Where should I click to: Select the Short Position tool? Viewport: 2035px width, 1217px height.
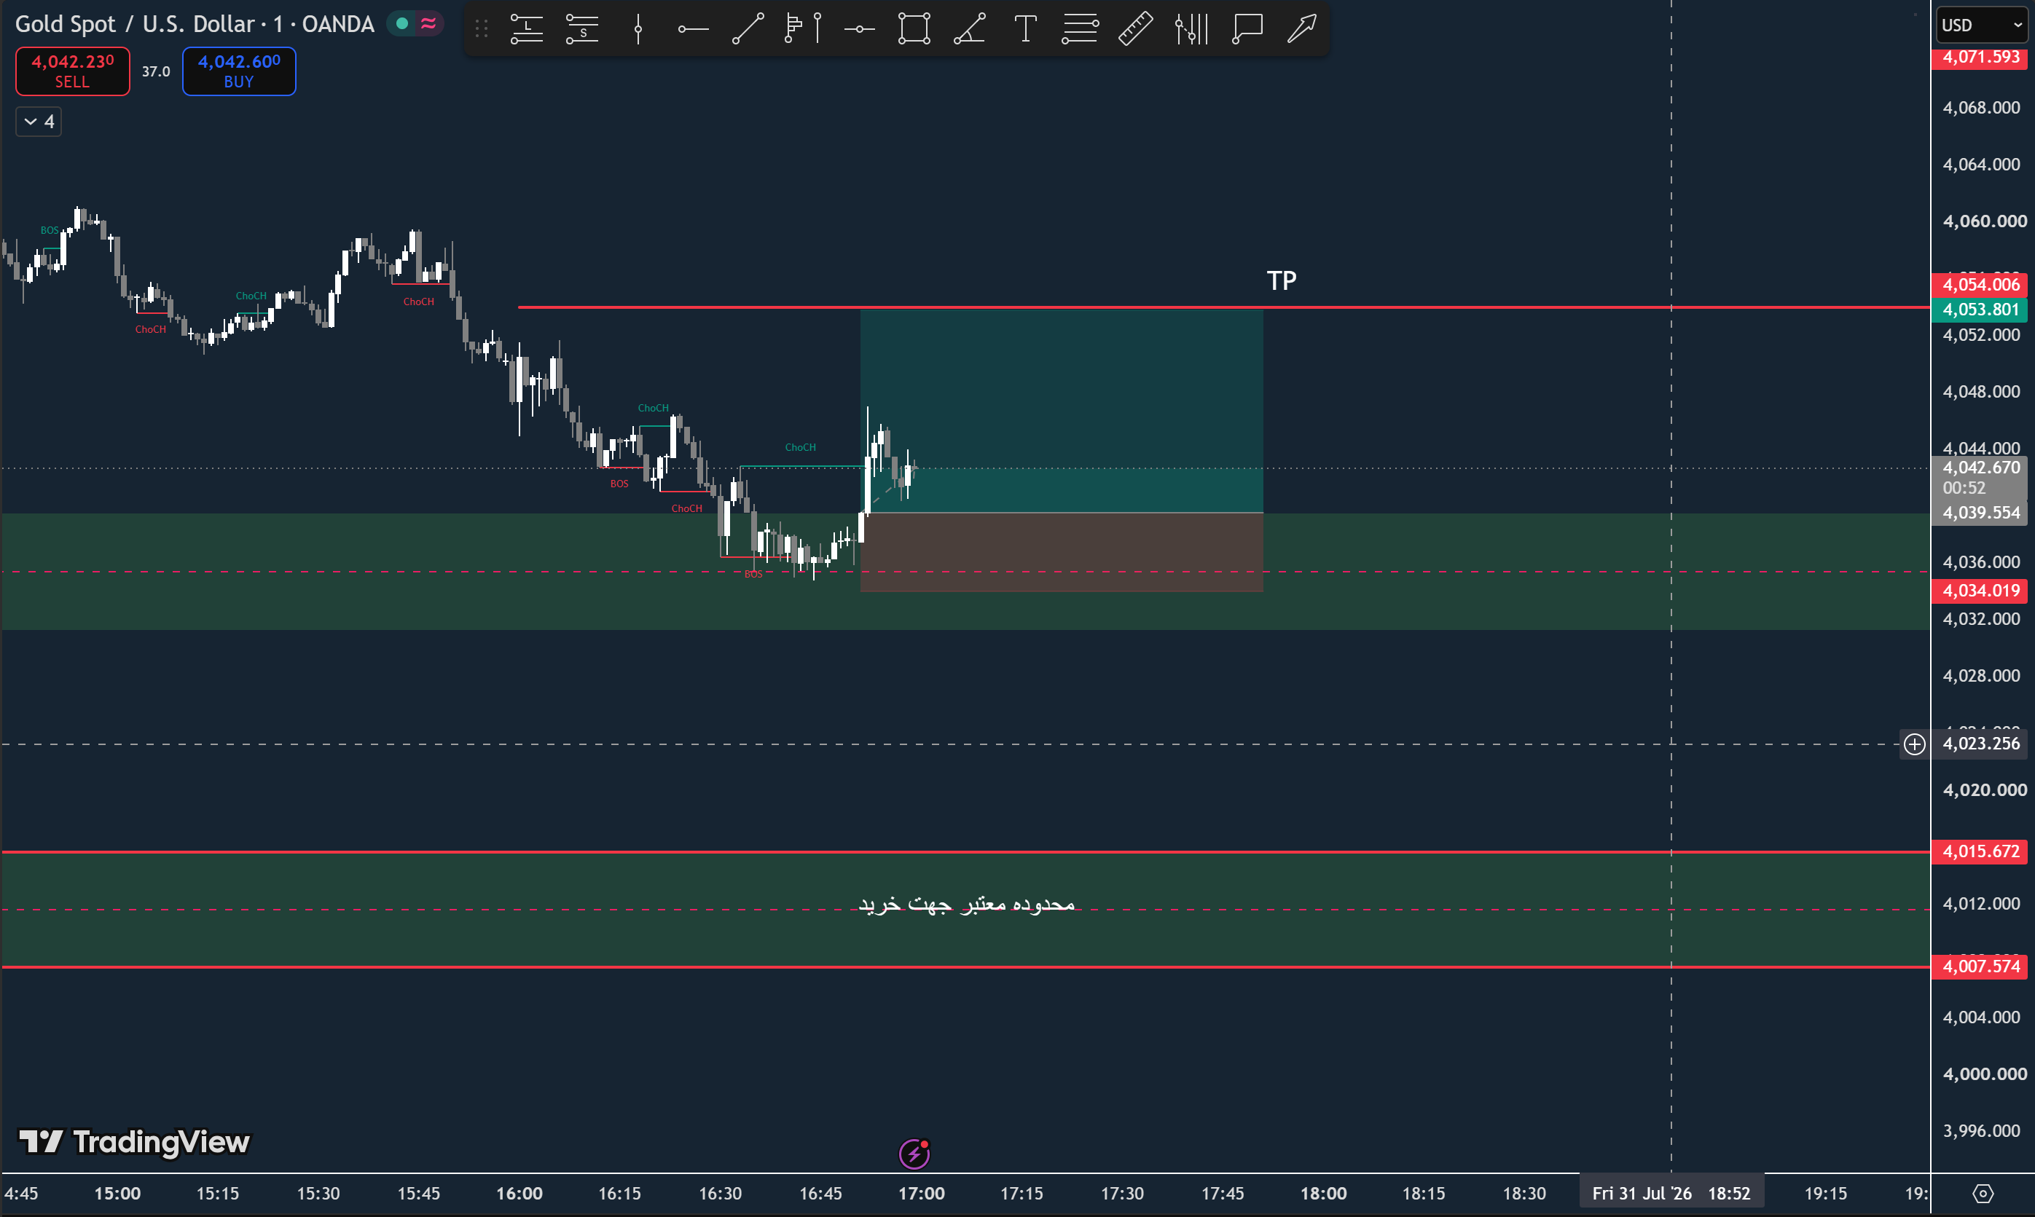(582, 28)
